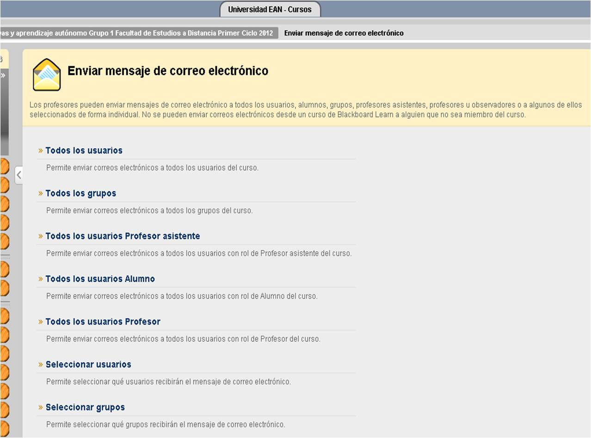The image size is (591, 438).
Task: Select Todos los grupos option
Action: pos(80,193)
